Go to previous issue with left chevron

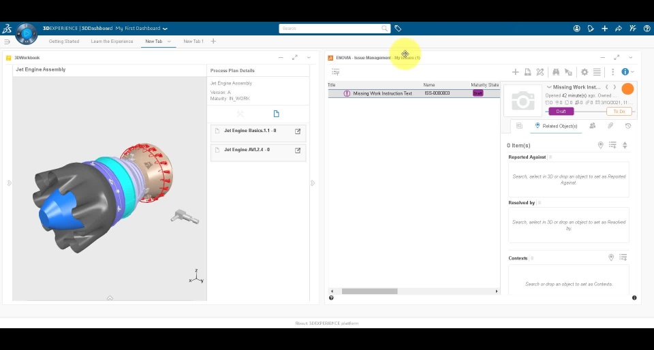click(x=606, y=87)
